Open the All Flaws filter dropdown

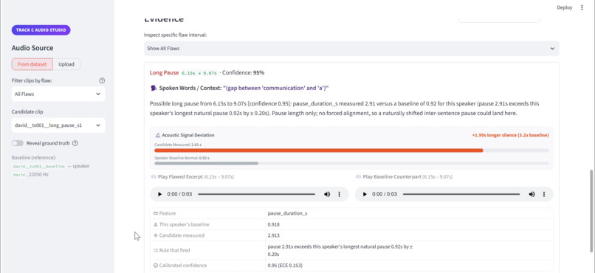[58, 94]
